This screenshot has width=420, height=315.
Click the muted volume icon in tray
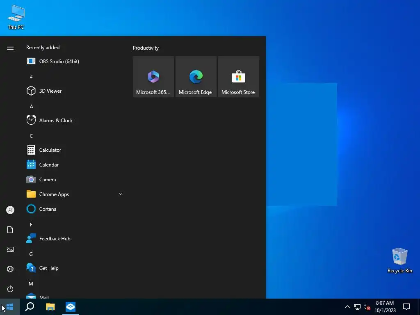(367, 307)
